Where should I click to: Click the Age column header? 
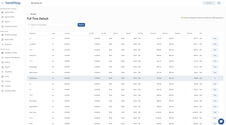pos(54,33)
